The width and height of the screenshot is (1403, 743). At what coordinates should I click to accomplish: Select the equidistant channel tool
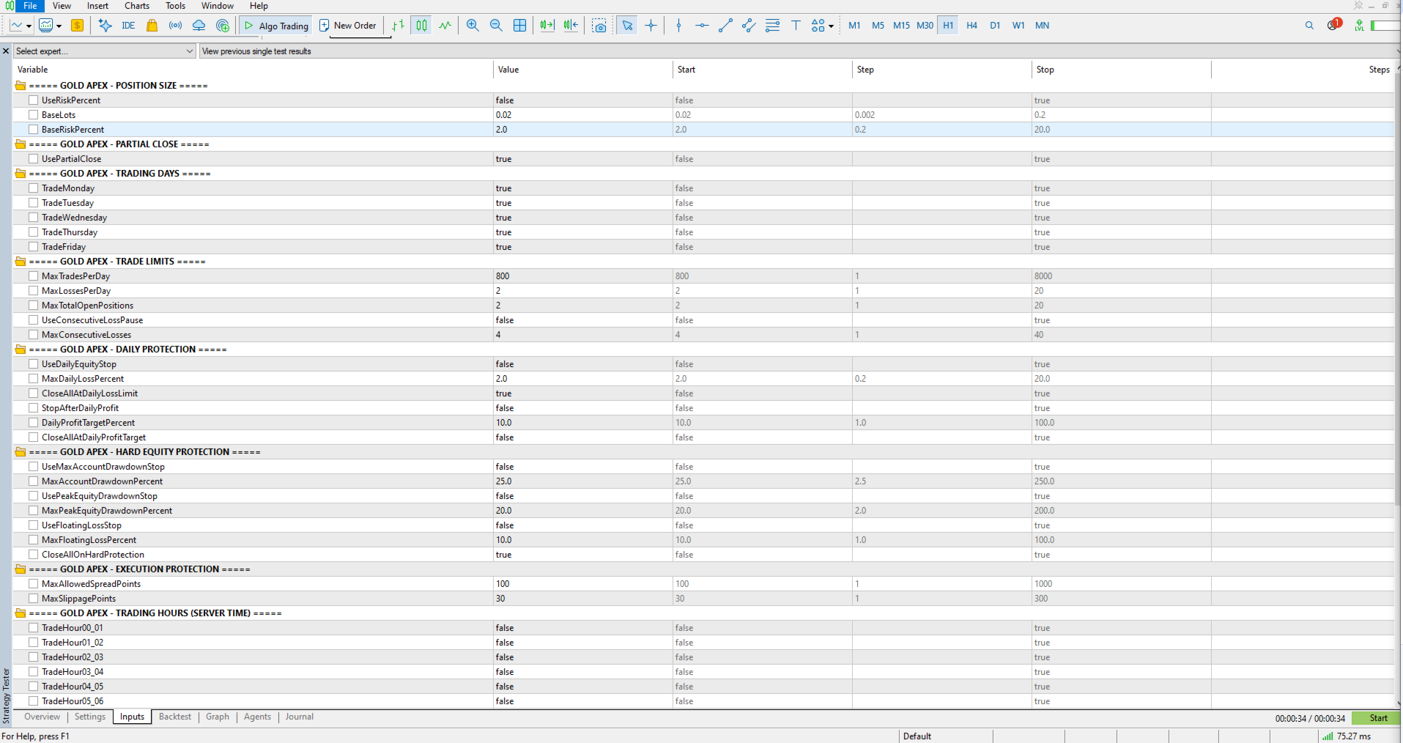tap(749, 26)
